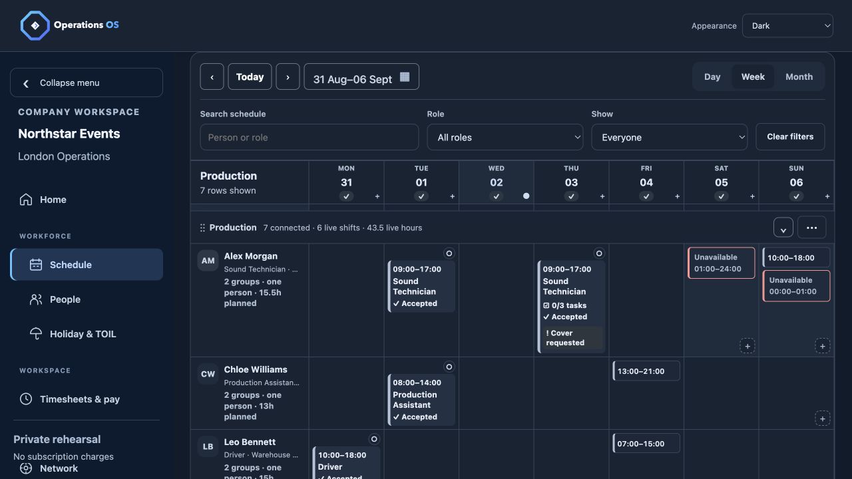Select Leo Bennett's Monday shift circle
852x479 pixels.
tap(374, 439)
